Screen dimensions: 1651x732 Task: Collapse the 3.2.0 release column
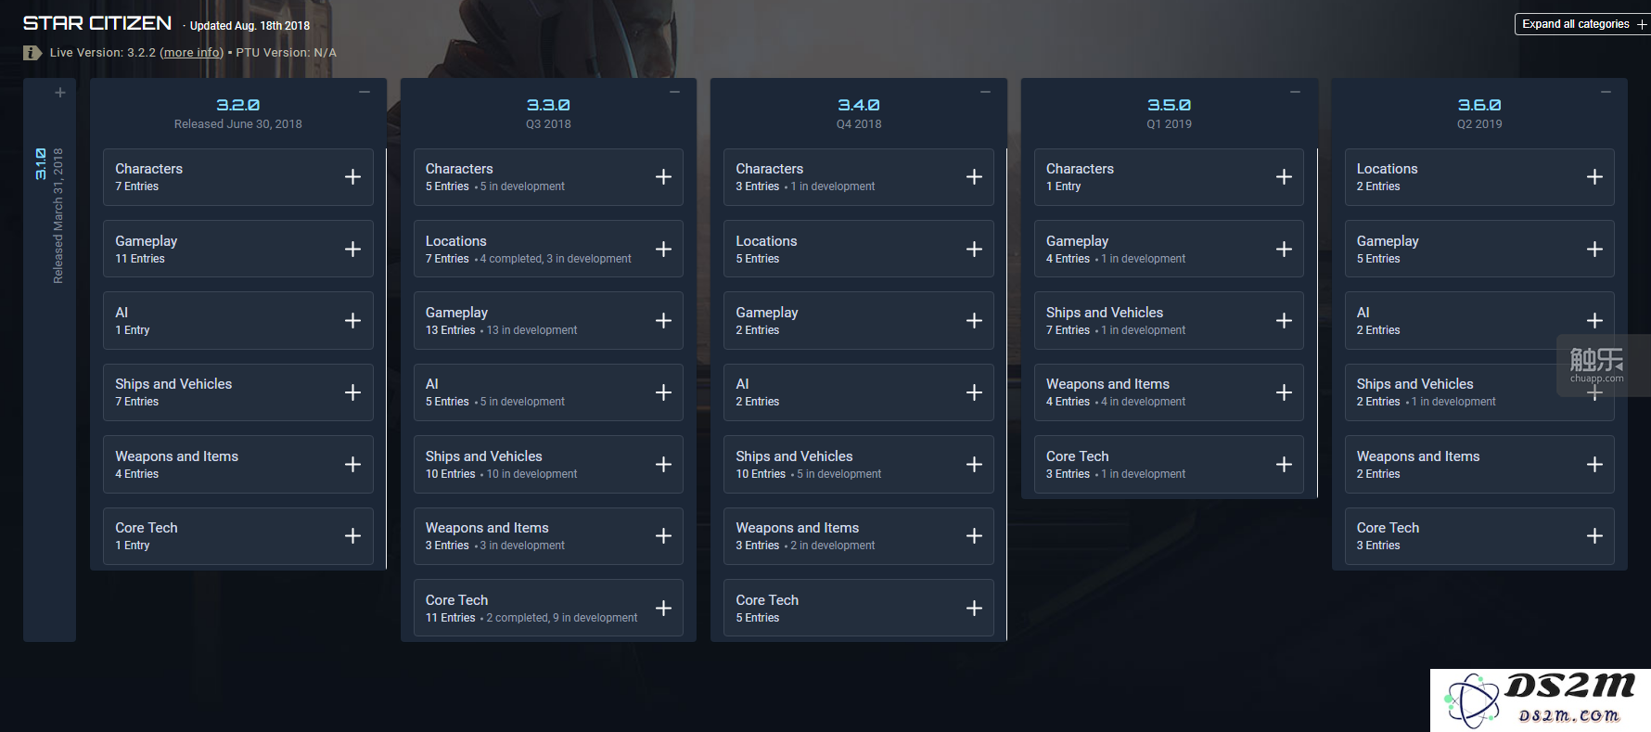[x=365, y=92]
